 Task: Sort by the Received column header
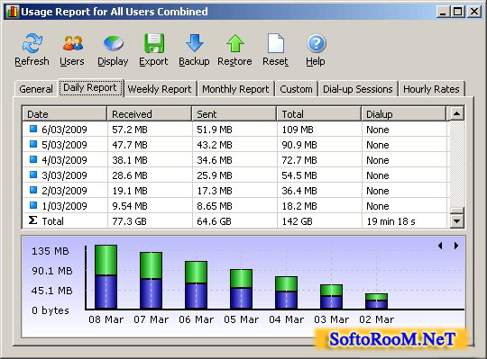point(150,113)
